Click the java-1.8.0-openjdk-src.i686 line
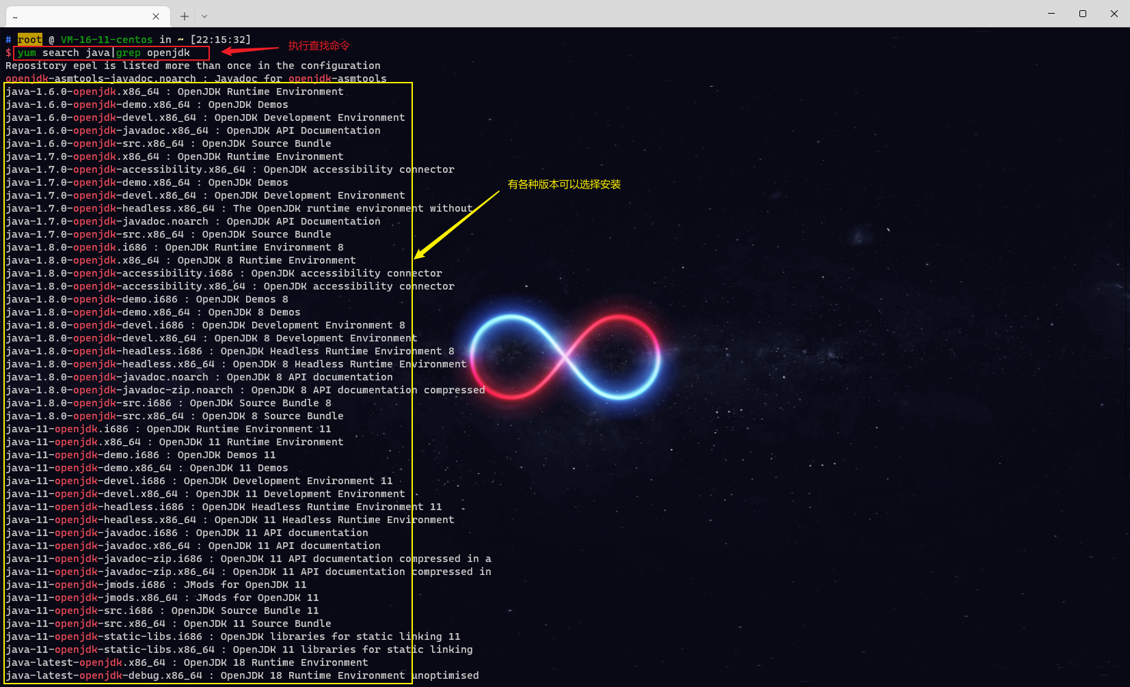Screen dimensions: 1130x687 point(168,403)
